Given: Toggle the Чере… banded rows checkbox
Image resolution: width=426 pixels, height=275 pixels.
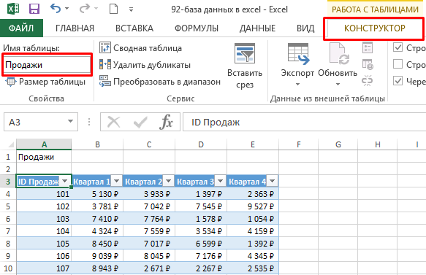Looking at the screenshot, I should [398, 81].
